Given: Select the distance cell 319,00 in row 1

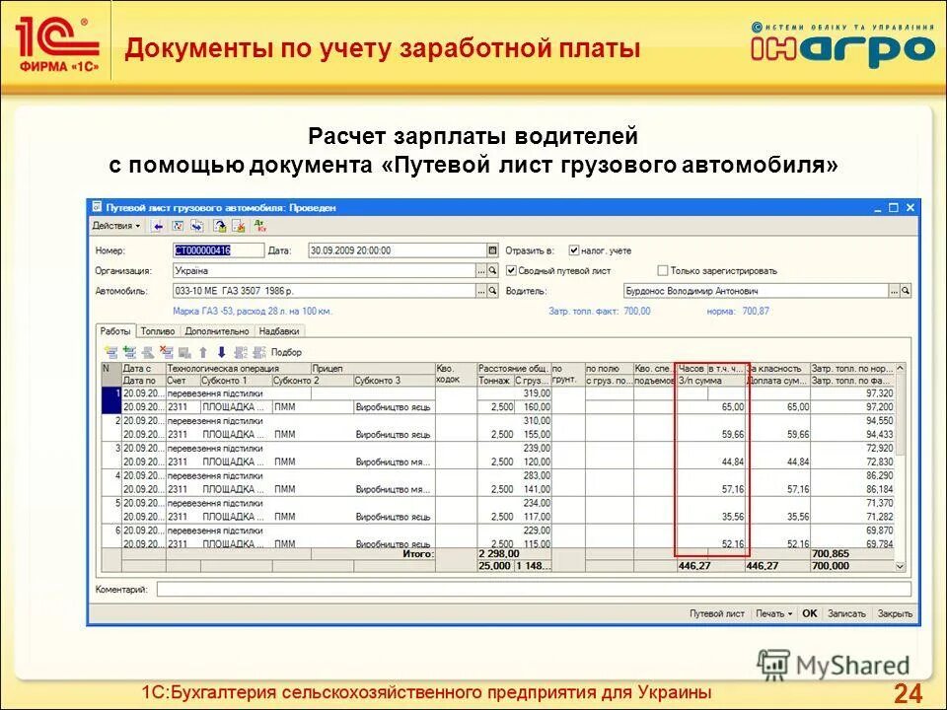Looking at the screenshot, I should pos(514,393).
